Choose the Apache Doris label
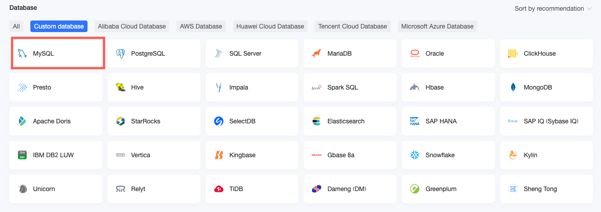 [x=52, y=121]
